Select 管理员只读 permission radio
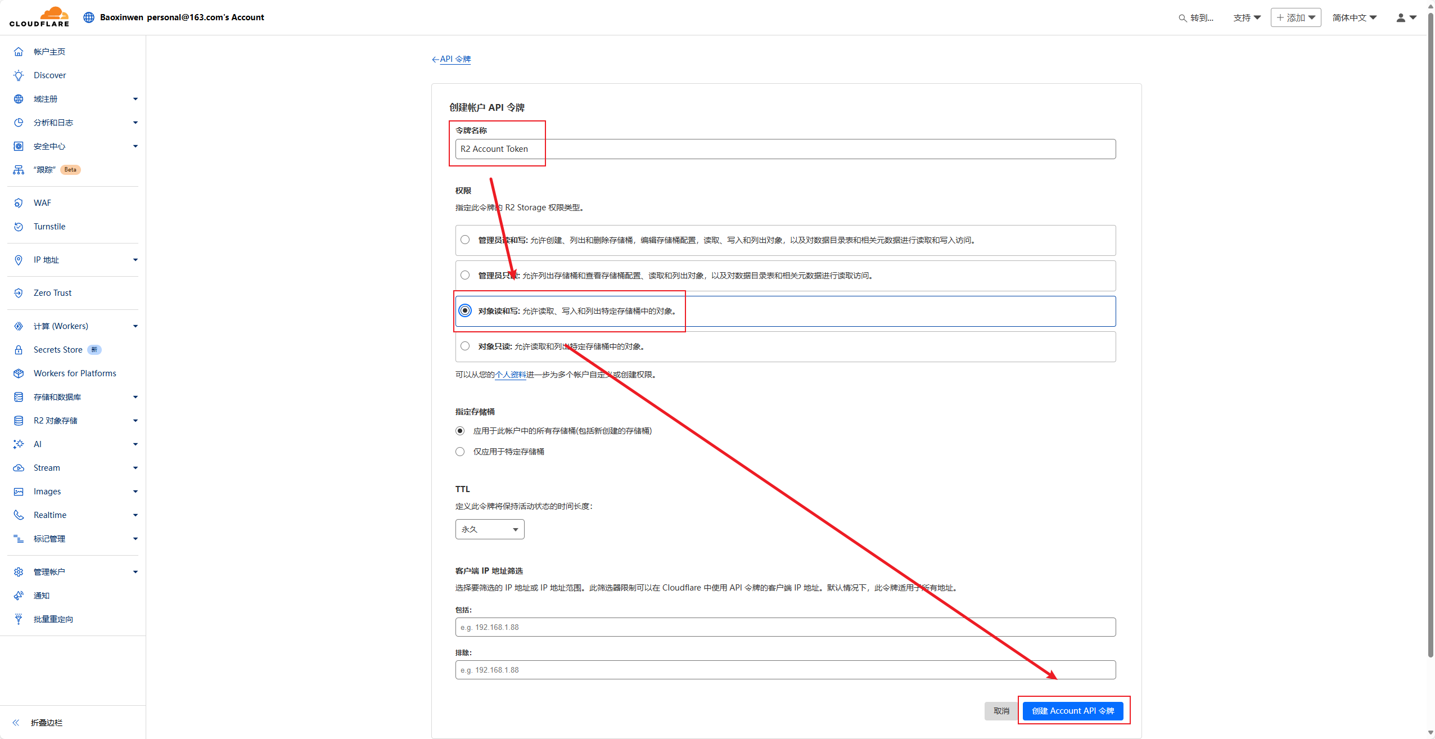The width and height of the screenshot is (1435, 739). [465, 275]
